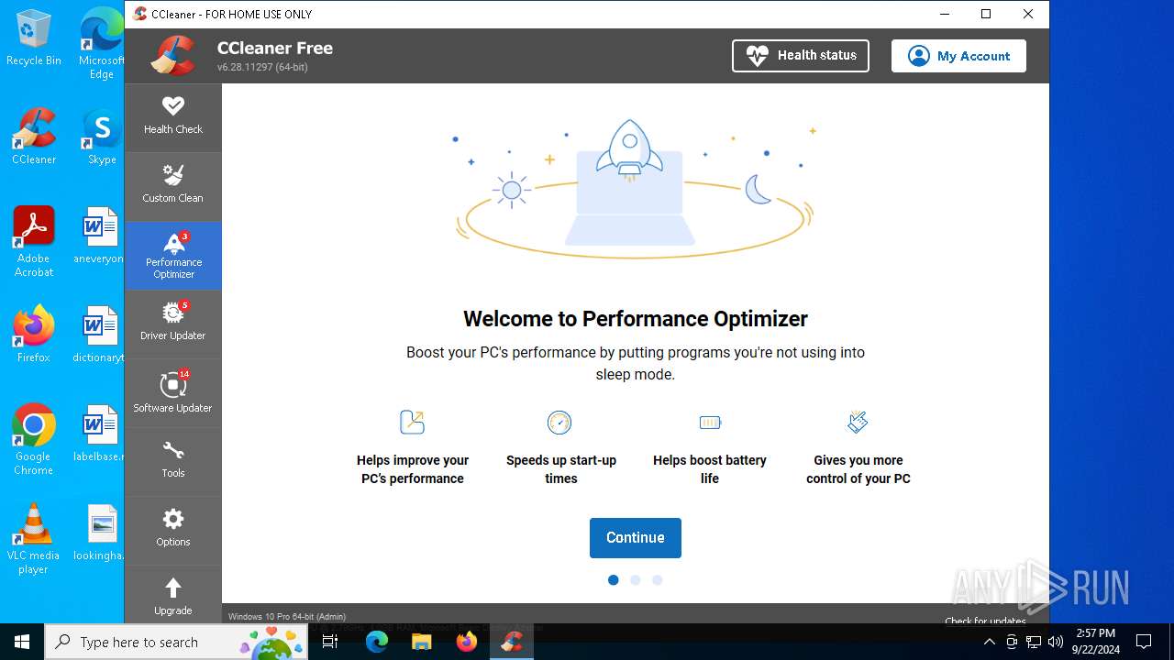Viewport: 1174px width, 660px height.
Task: Open Health Check in sidebar
Action: 173,117
